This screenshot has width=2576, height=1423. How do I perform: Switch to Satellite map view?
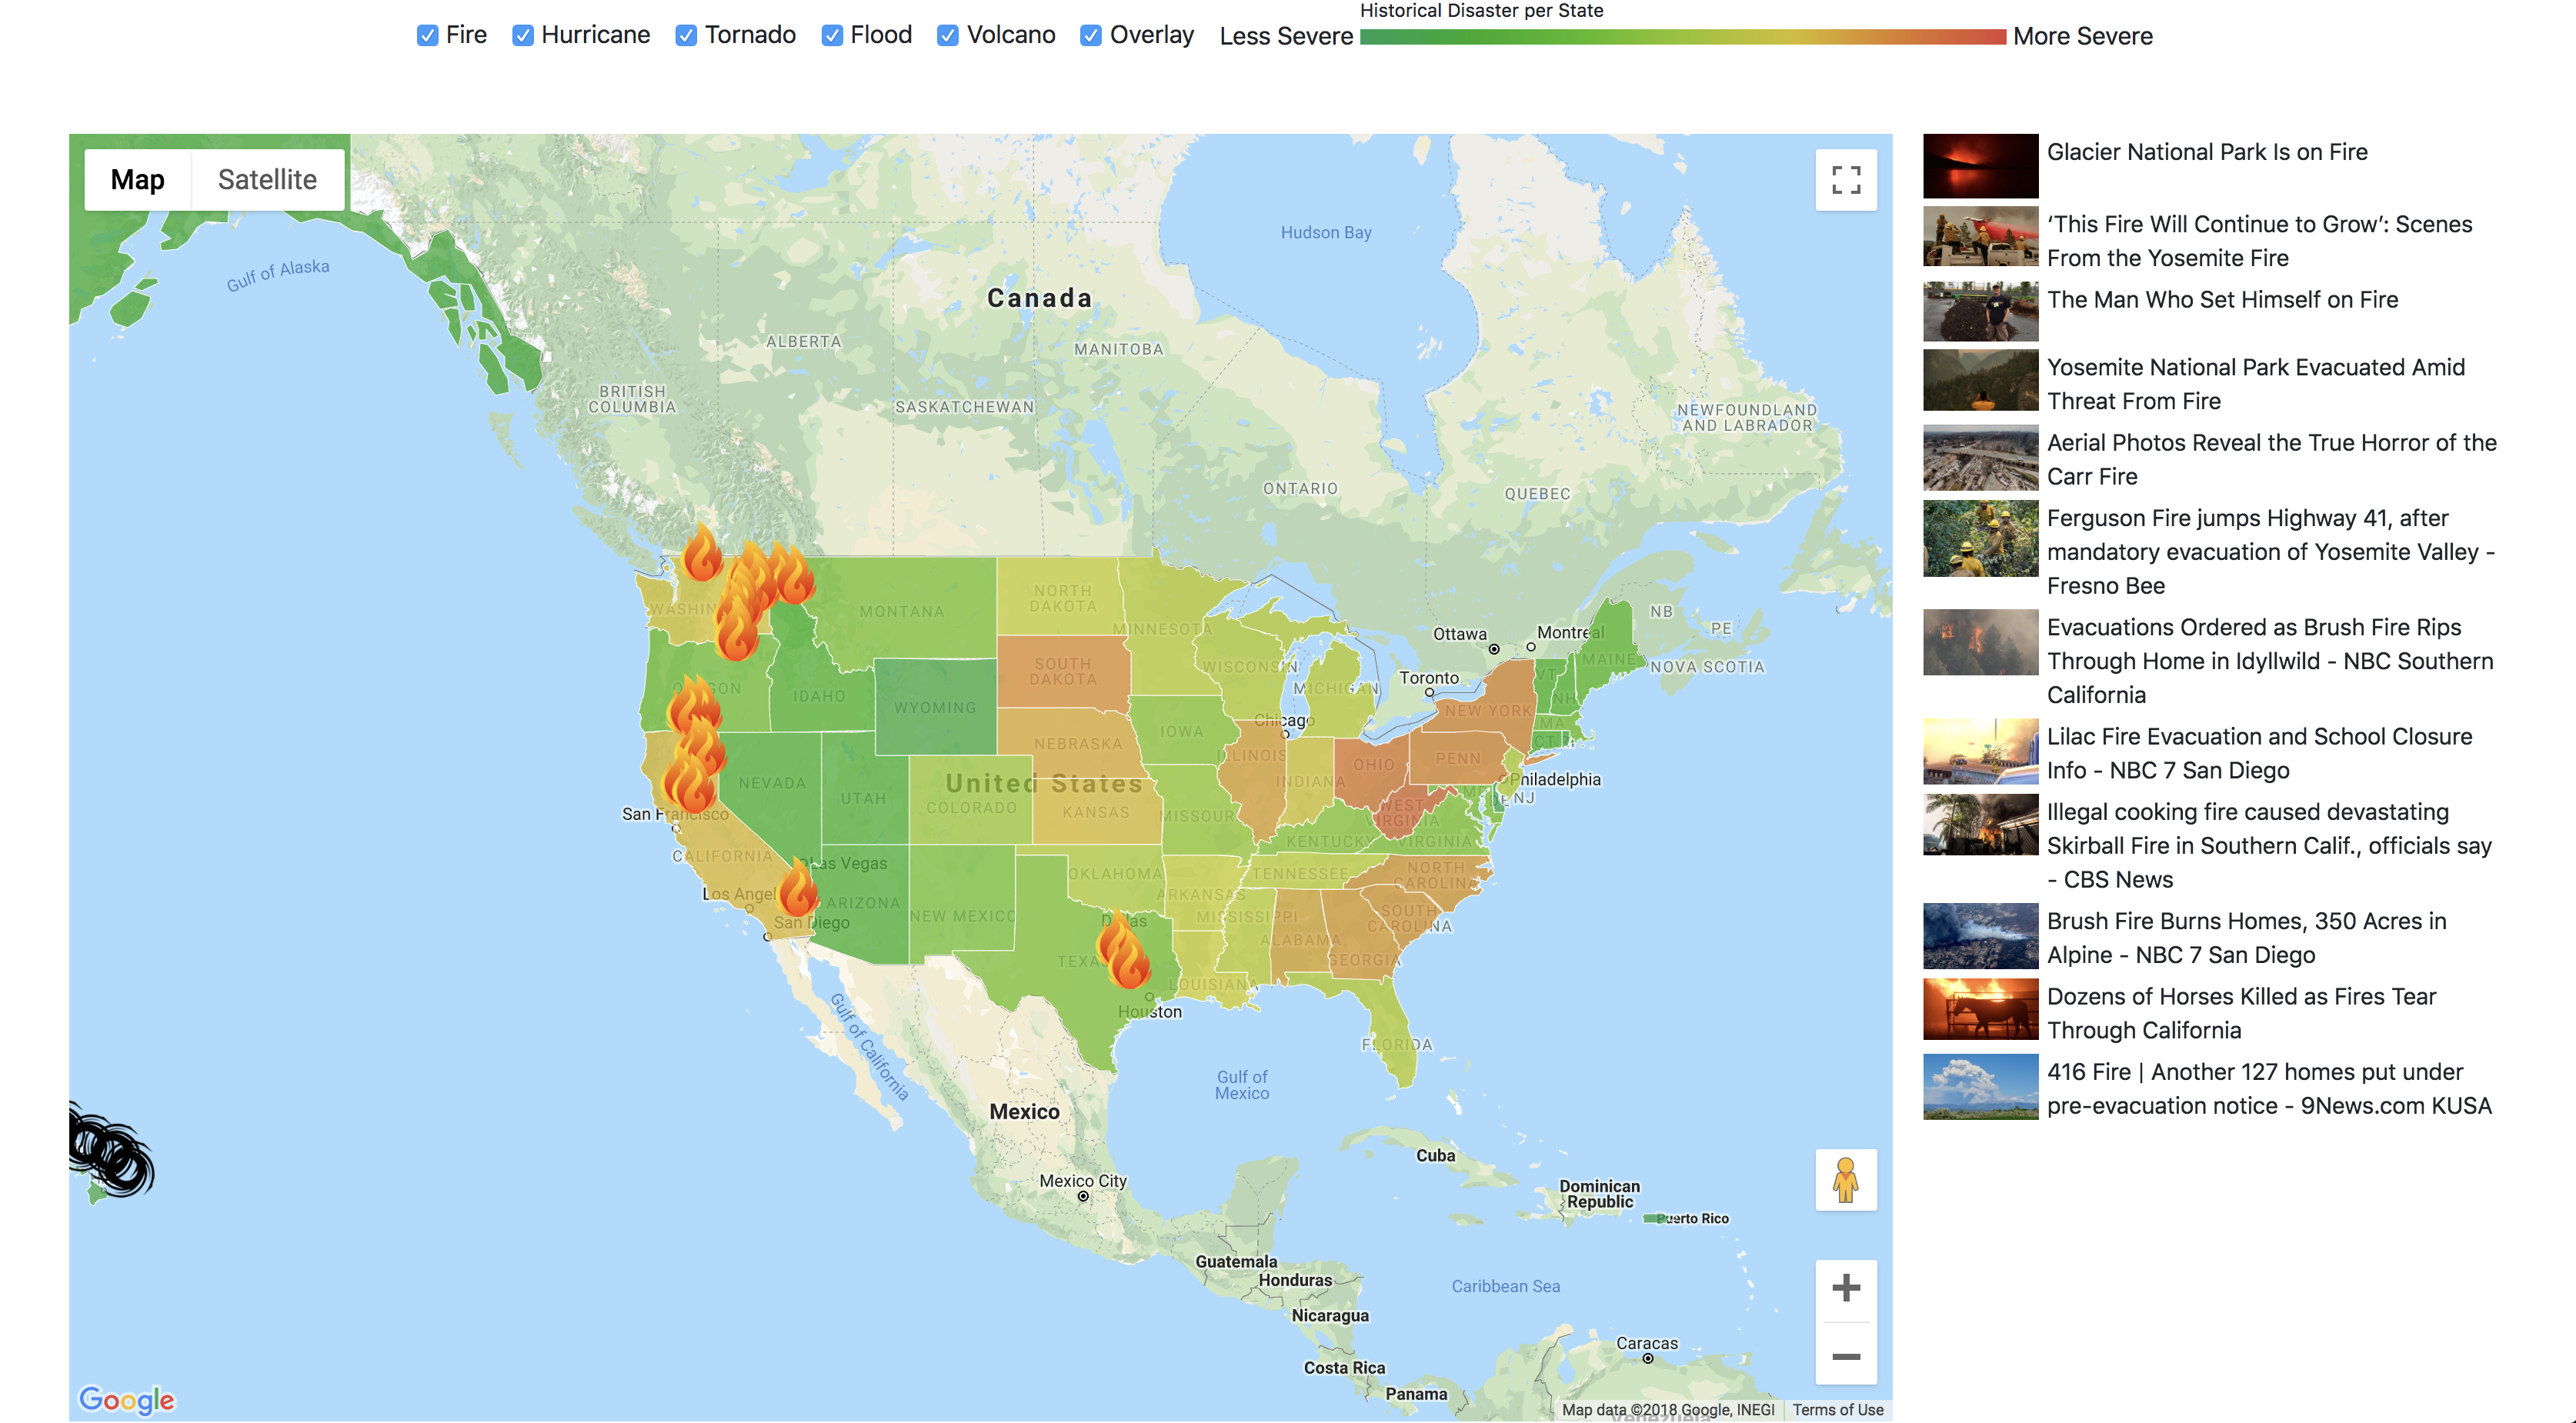coord(267,180)
